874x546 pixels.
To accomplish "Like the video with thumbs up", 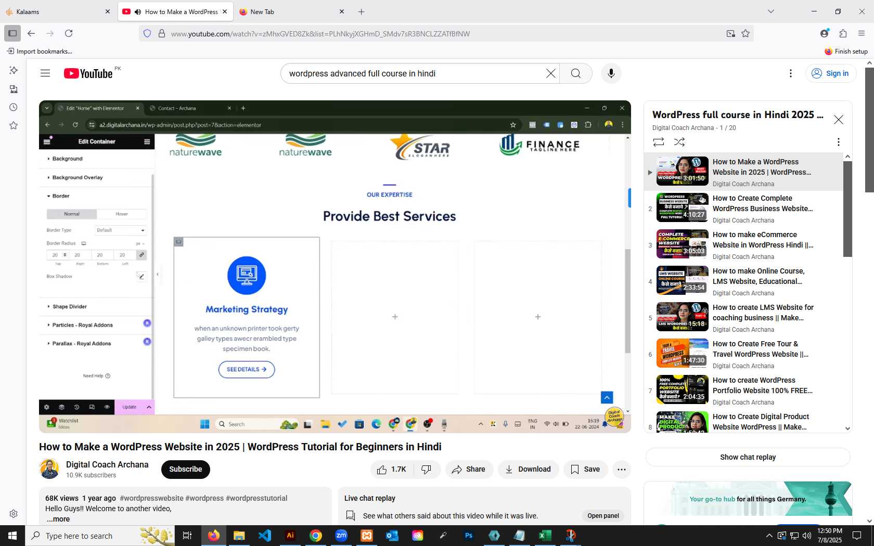I will [392, 470].
